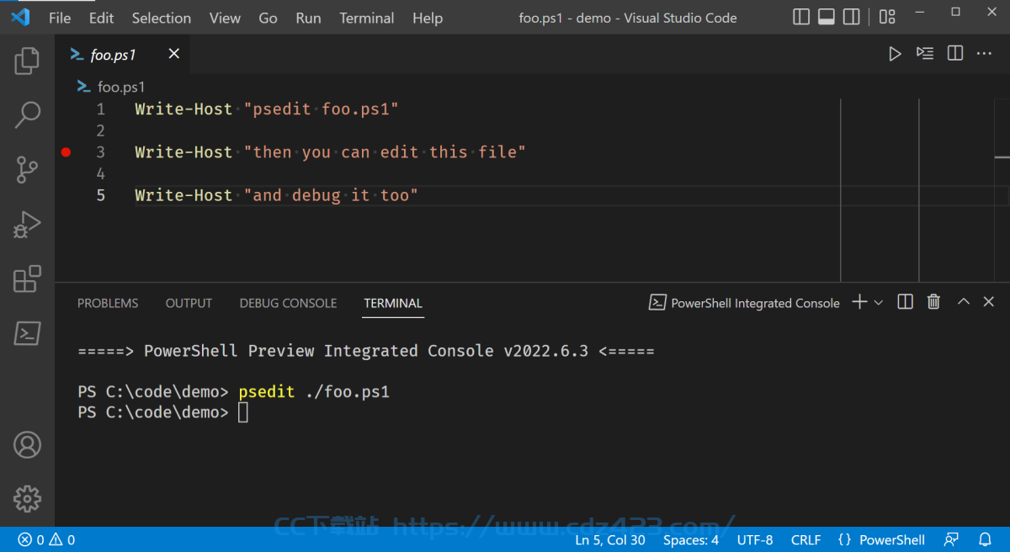1010x552 pixels.
Task: Click the Run Selection icon in editor toolbar
Action: 925,54
